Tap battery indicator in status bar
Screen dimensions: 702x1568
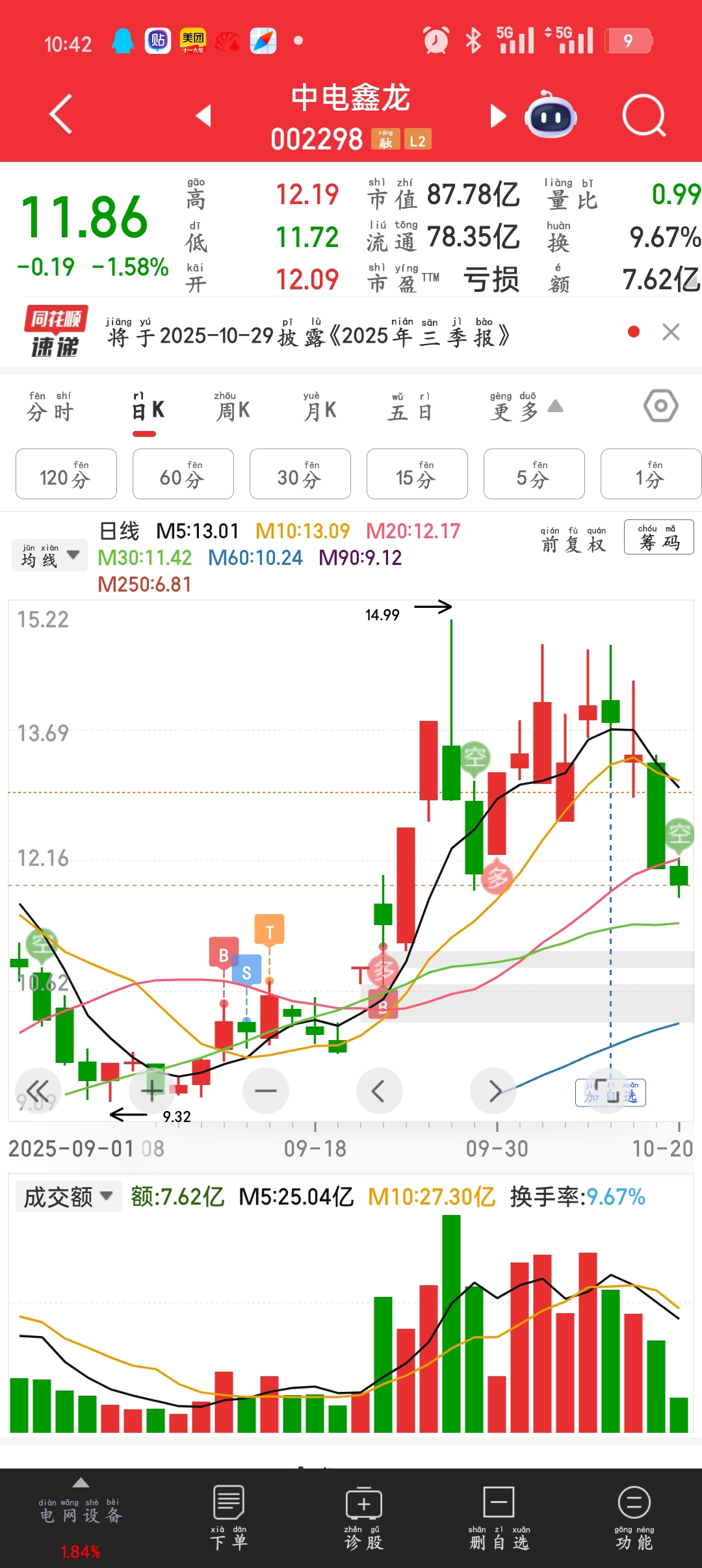click(x=628, y=41)
